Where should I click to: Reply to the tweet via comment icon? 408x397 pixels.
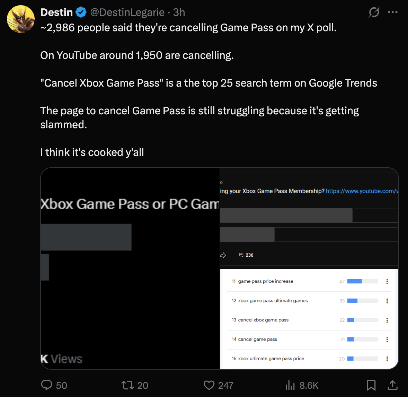(47, 385)
